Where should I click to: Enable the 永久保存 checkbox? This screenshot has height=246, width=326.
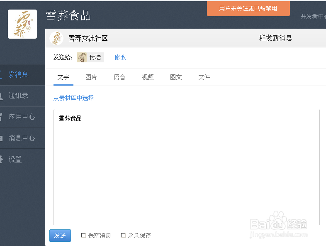coord(123,235)
